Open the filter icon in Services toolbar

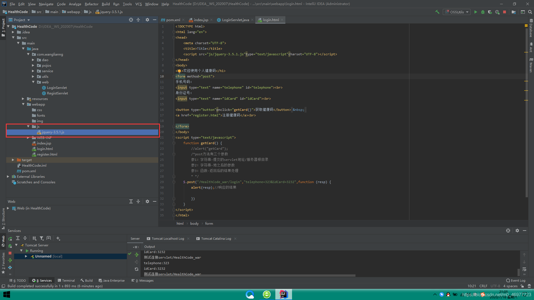42,238
